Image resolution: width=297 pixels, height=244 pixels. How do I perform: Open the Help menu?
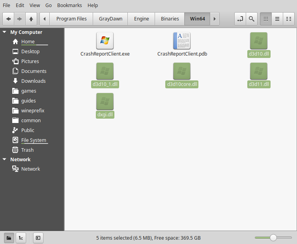(x=93, y=5)
